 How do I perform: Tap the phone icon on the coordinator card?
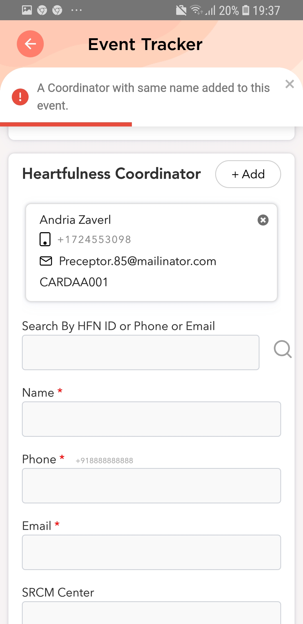click(45, 239)
